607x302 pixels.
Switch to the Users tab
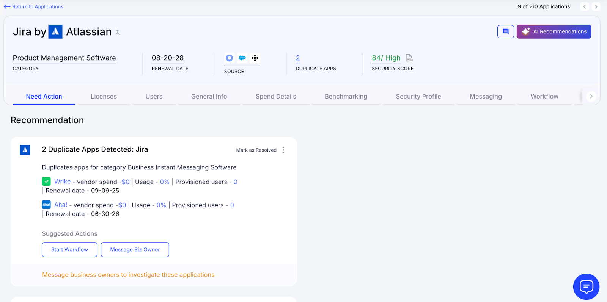[154, 96]
